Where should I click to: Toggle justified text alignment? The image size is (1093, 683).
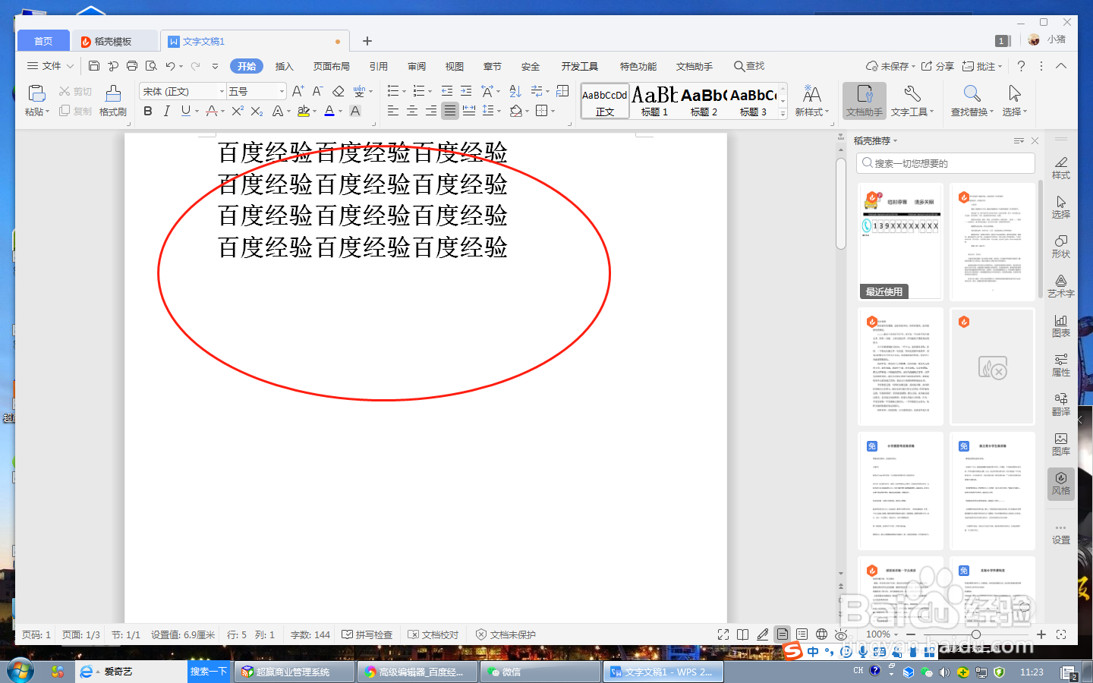click(450, 111)
